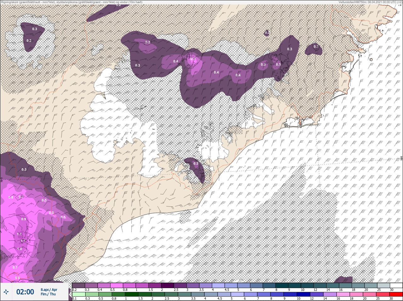Click the 02:00 forecast time display

click(25, 292)
